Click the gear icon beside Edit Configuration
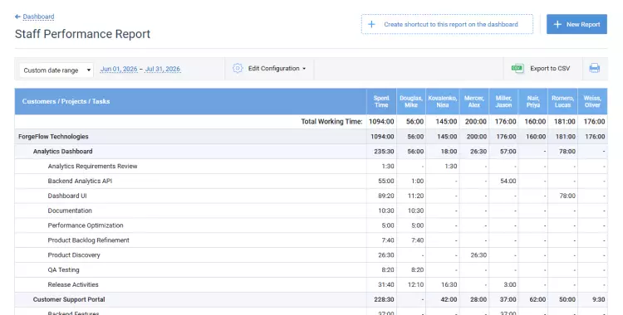 coord(238,68)
